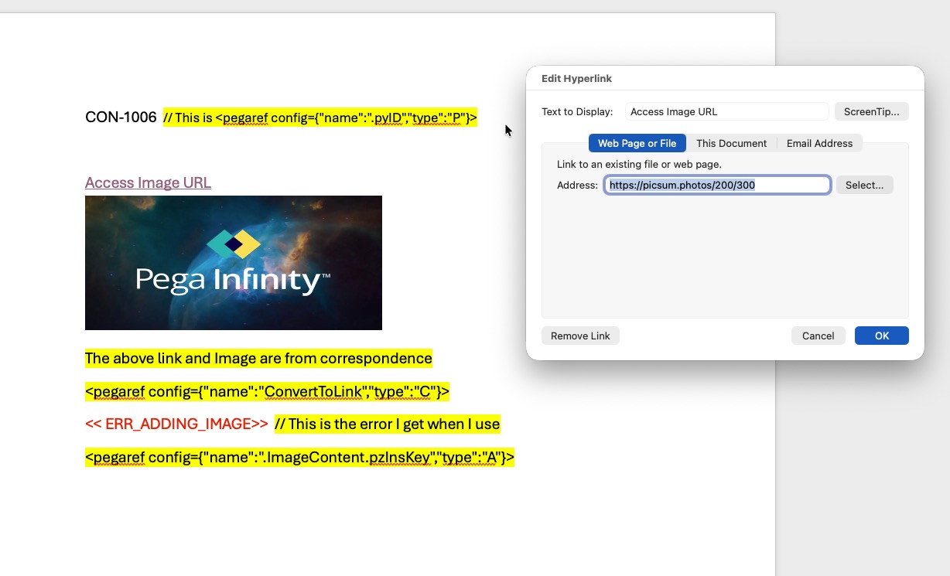Image resolution: width=950 pixels, height=576 pixels.
Task: Click the ImageContent.pzInsKey pegaref line
Action: click(299, 457)
